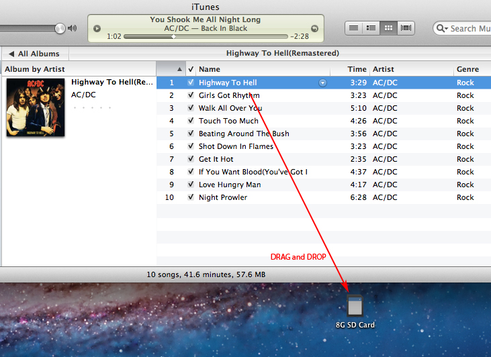
Task: Select the Night Prowler track
Action: (324, 197)
